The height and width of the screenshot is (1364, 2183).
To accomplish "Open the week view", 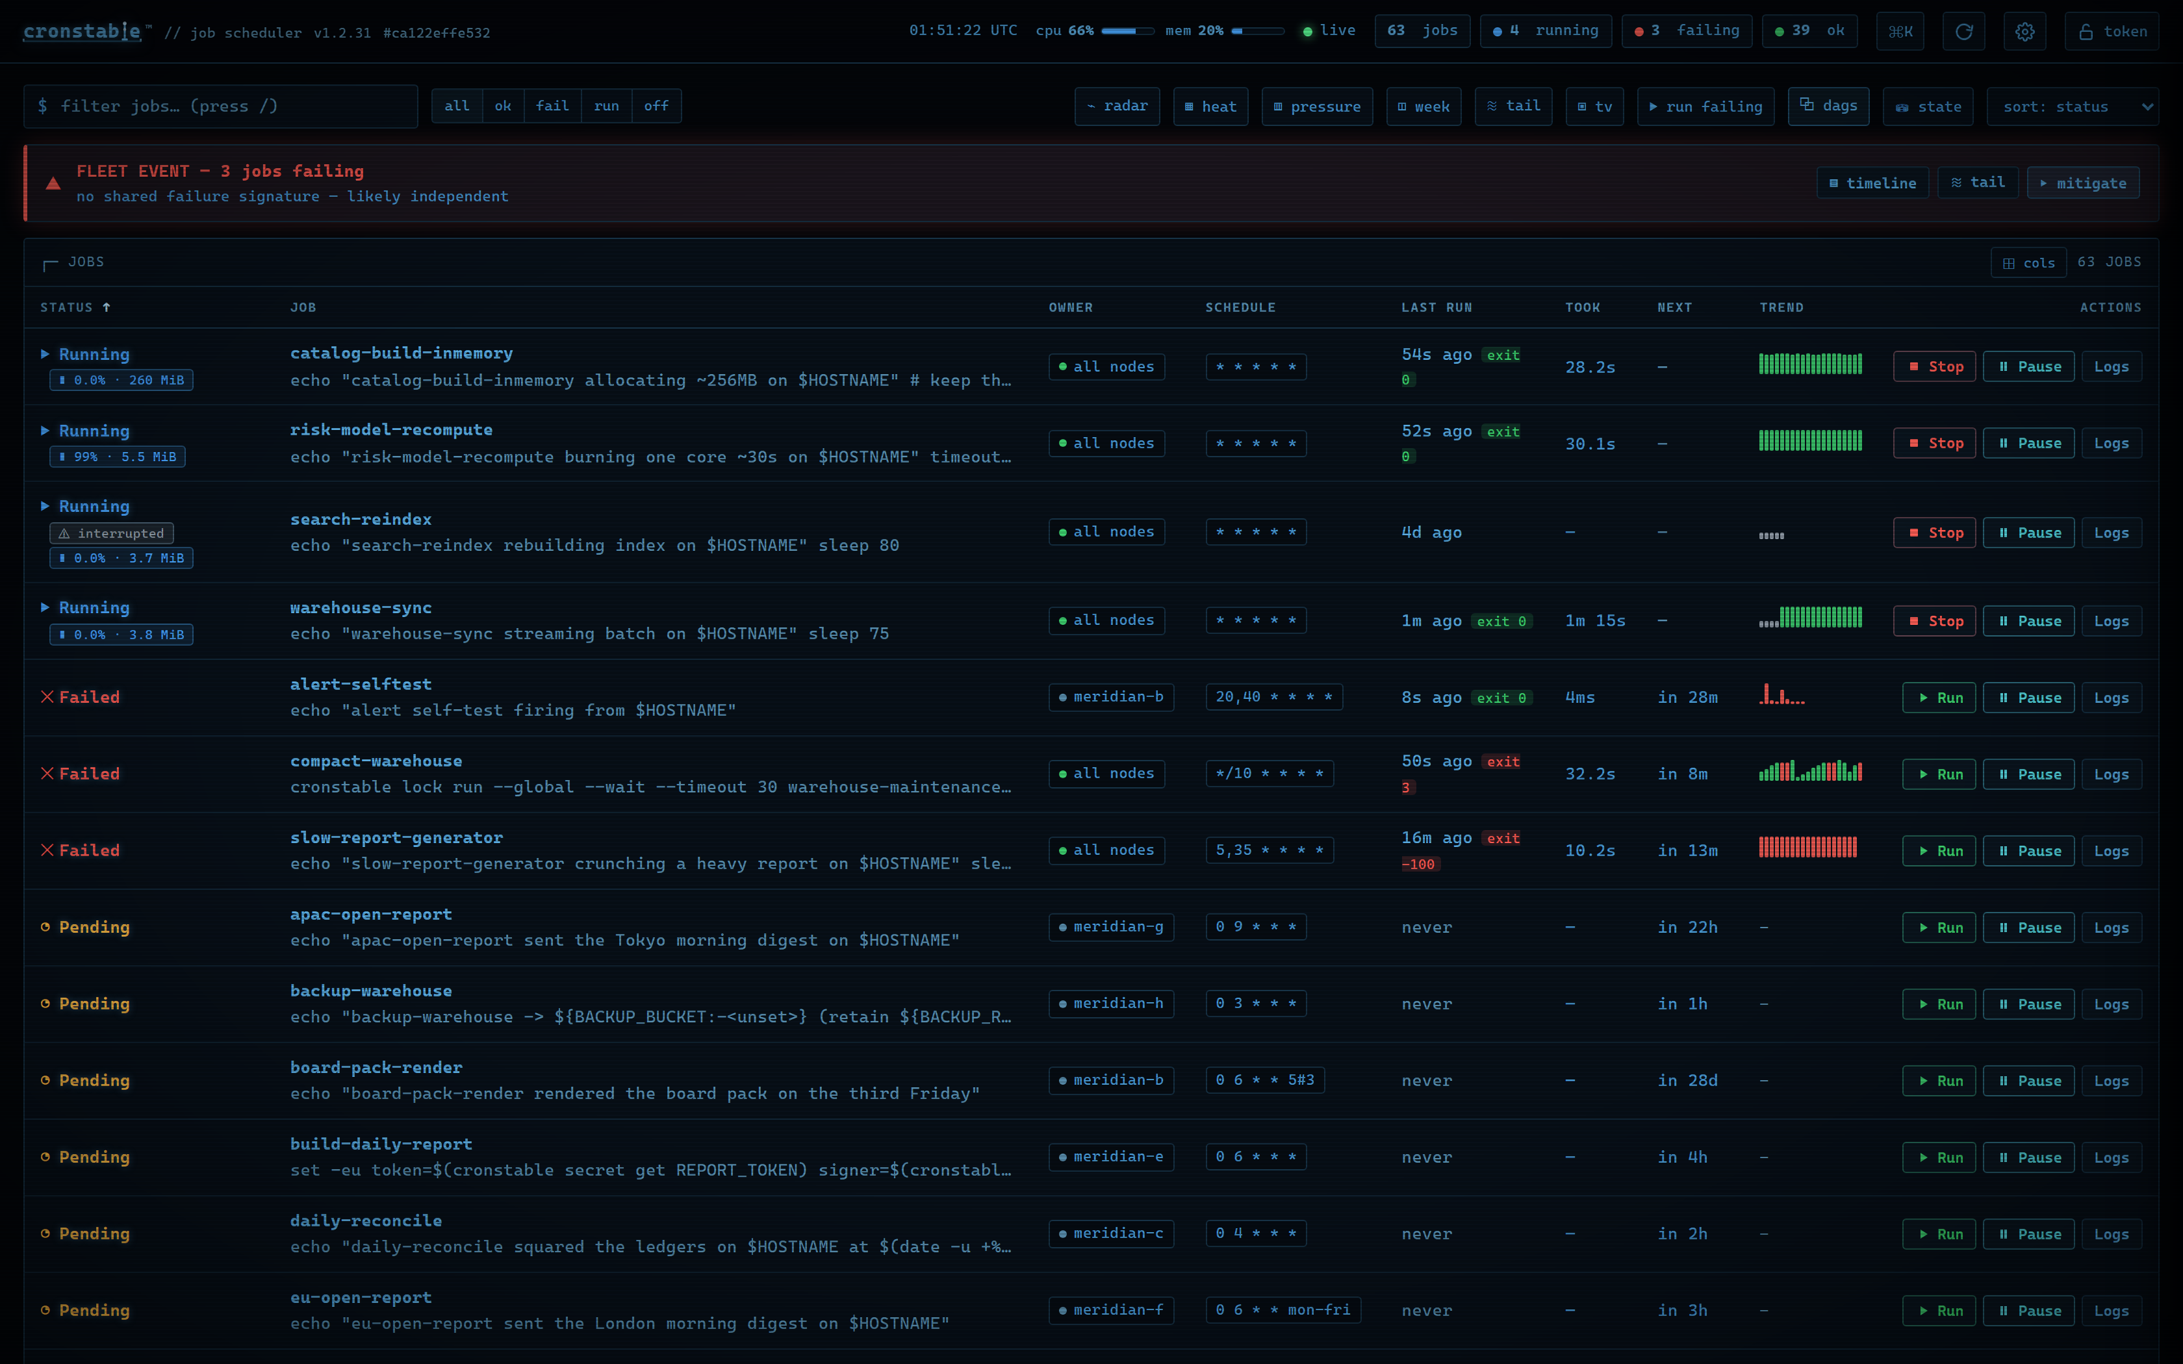I will [1423, 107].
